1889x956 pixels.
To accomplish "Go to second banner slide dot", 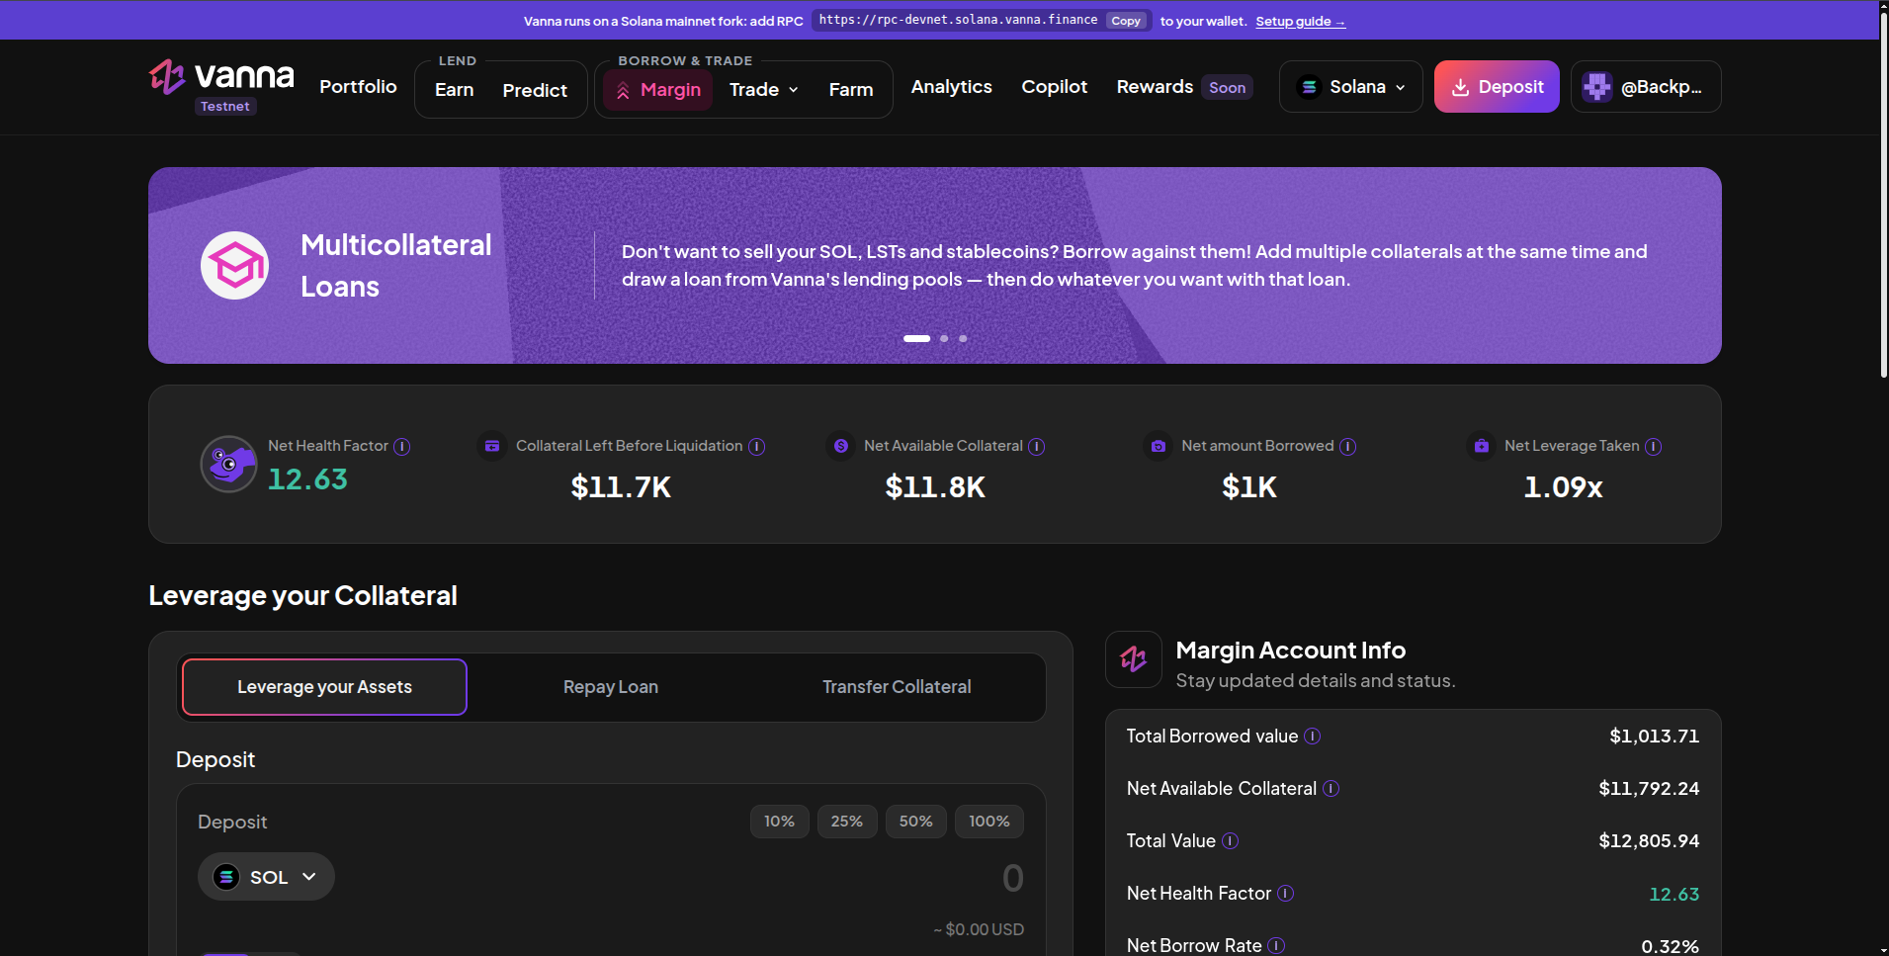I will pyautogui.click(x=944, y=338).
